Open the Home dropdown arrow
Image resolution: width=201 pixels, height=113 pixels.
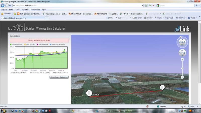coord(116,18)
